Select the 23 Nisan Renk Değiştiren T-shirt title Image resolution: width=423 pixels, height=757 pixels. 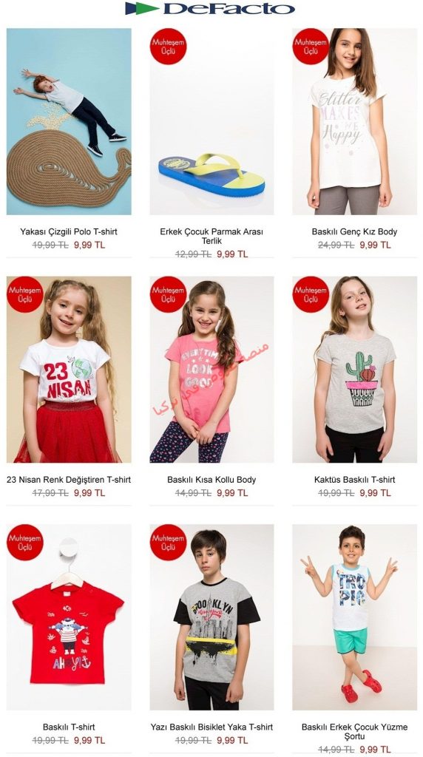[x=69, y=480]
